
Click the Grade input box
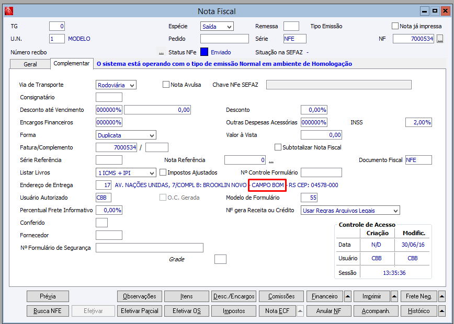point(220,259)
